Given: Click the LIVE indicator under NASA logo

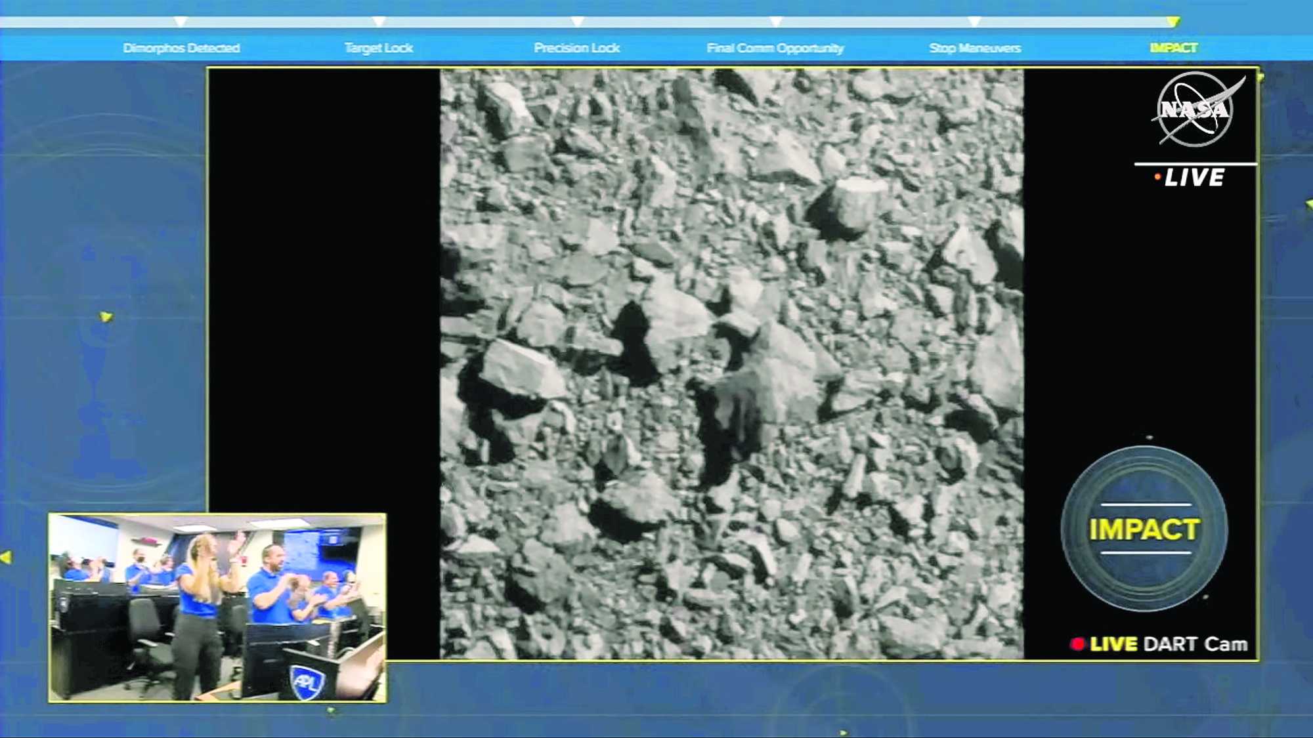Looking at the screenshot, I should 1190,177.
